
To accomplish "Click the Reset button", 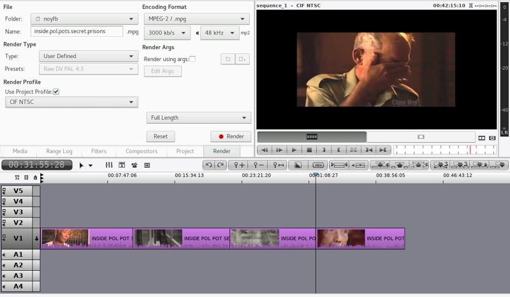I will [x=161, y=136].
